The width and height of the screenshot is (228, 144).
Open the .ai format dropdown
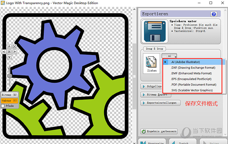(x=169, y=56)
